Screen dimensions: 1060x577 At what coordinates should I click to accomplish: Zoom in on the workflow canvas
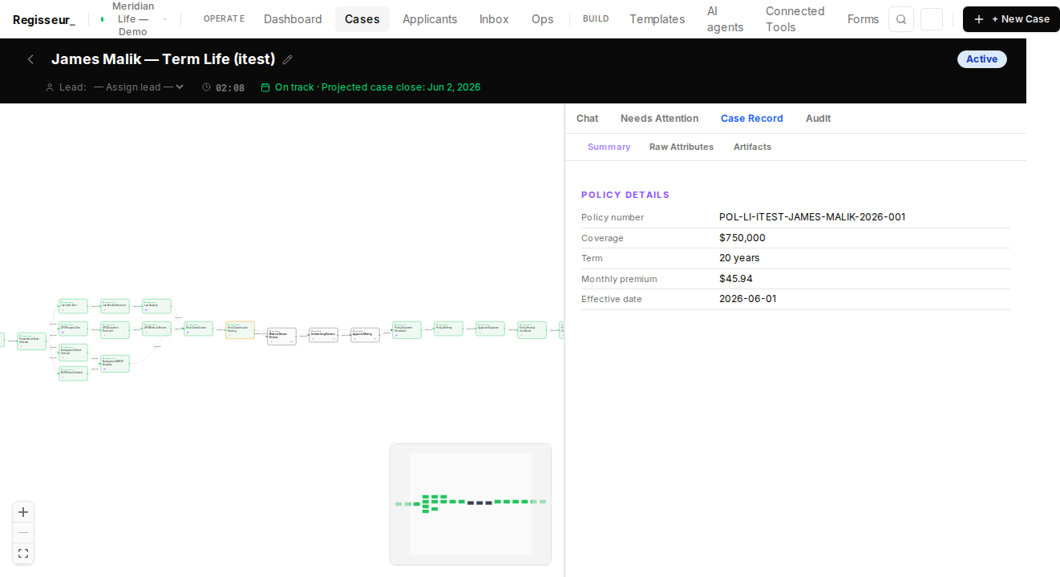click(x=23, y=512)
